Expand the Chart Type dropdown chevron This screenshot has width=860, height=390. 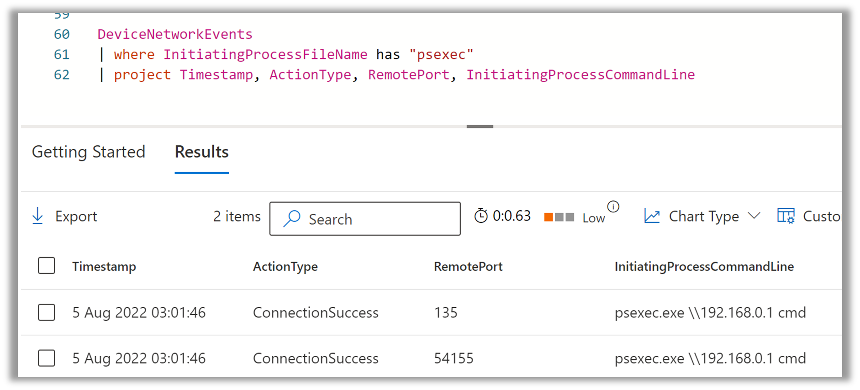754,216
